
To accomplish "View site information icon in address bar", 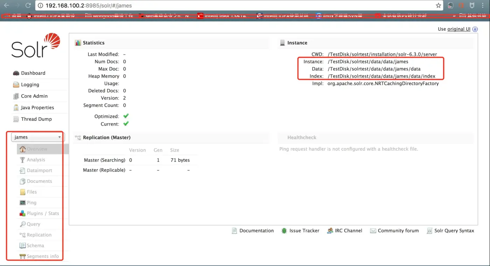I will tap(40, 6).
